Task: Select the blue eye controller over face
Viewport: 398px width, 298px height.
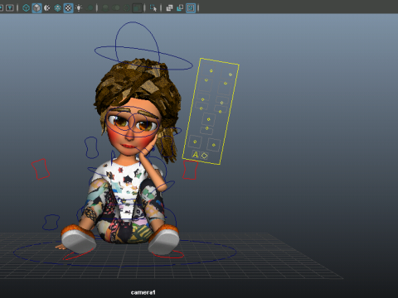Action: click(132, 123)
